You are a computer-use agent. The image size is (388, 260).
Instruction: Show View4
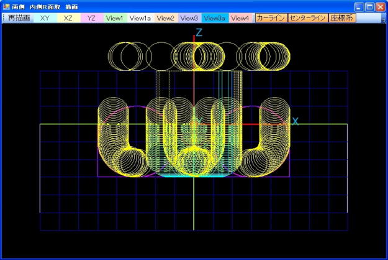click(x=241, y=19)
